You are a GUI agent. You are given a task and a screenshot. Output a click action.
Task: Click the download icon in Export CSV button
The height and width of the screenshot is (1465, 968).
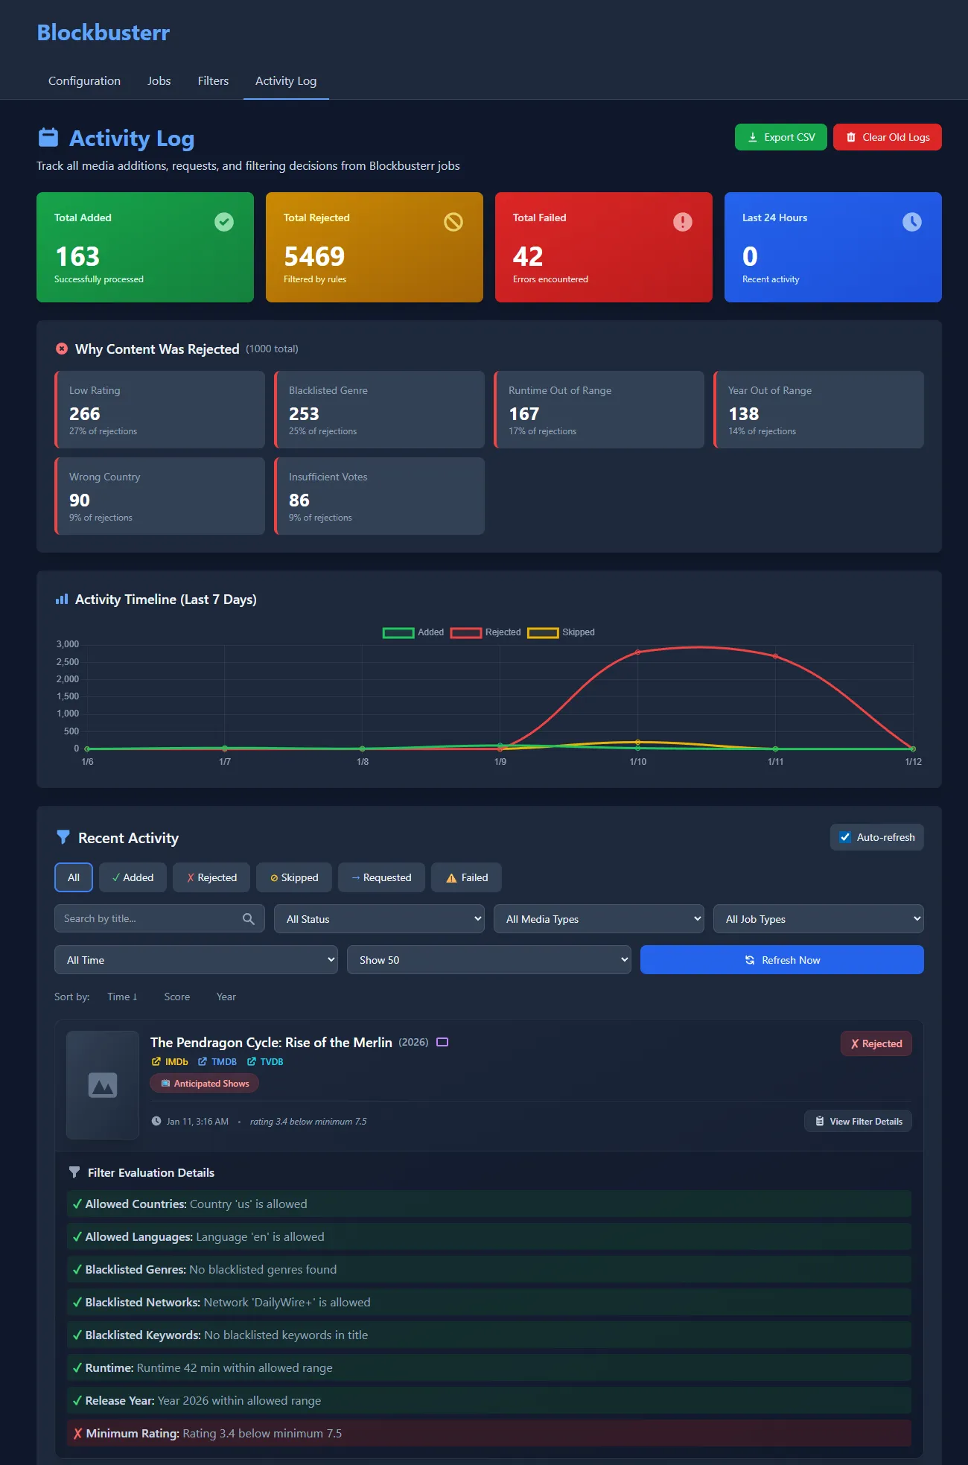(753, 137)
